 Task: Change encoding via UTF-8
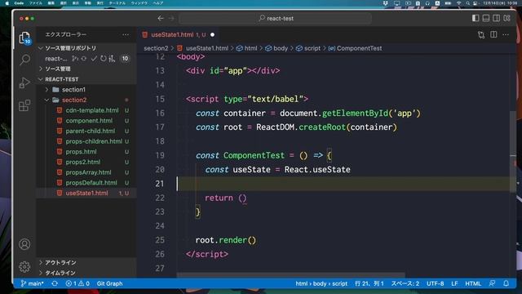coord(435,283)
